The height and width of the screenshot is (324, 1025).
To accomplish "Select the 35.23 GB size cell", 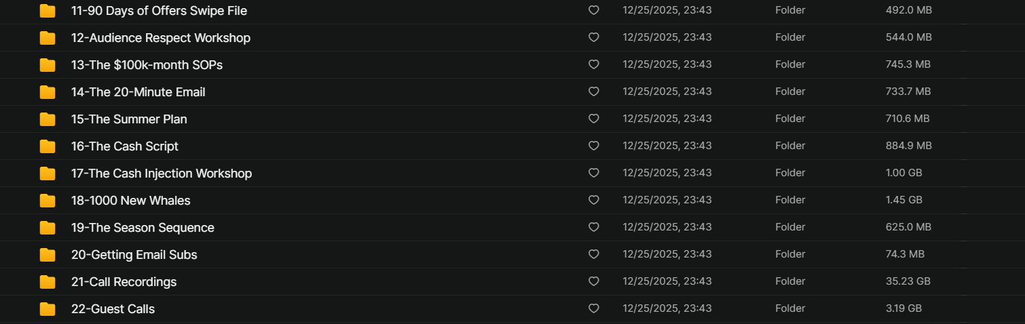I will 908,281.
